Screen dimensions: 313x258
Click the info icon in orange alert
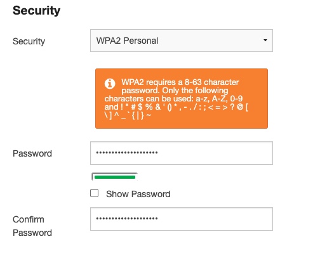tap(110, 84)
